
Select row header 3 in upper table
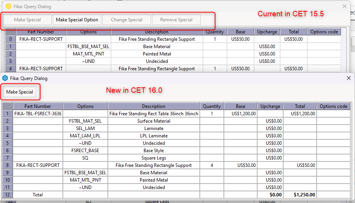point(10,61)
